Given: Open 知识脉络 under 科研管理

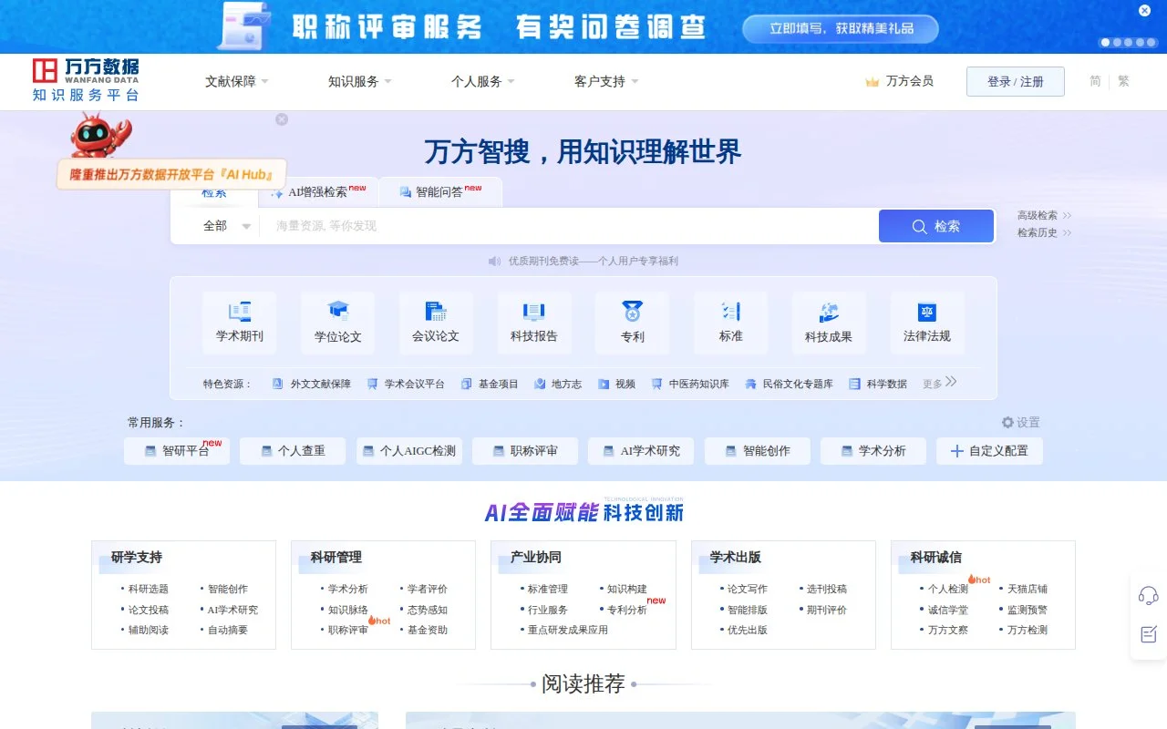Looking at the screenshot, I should [x=348, y=610].
